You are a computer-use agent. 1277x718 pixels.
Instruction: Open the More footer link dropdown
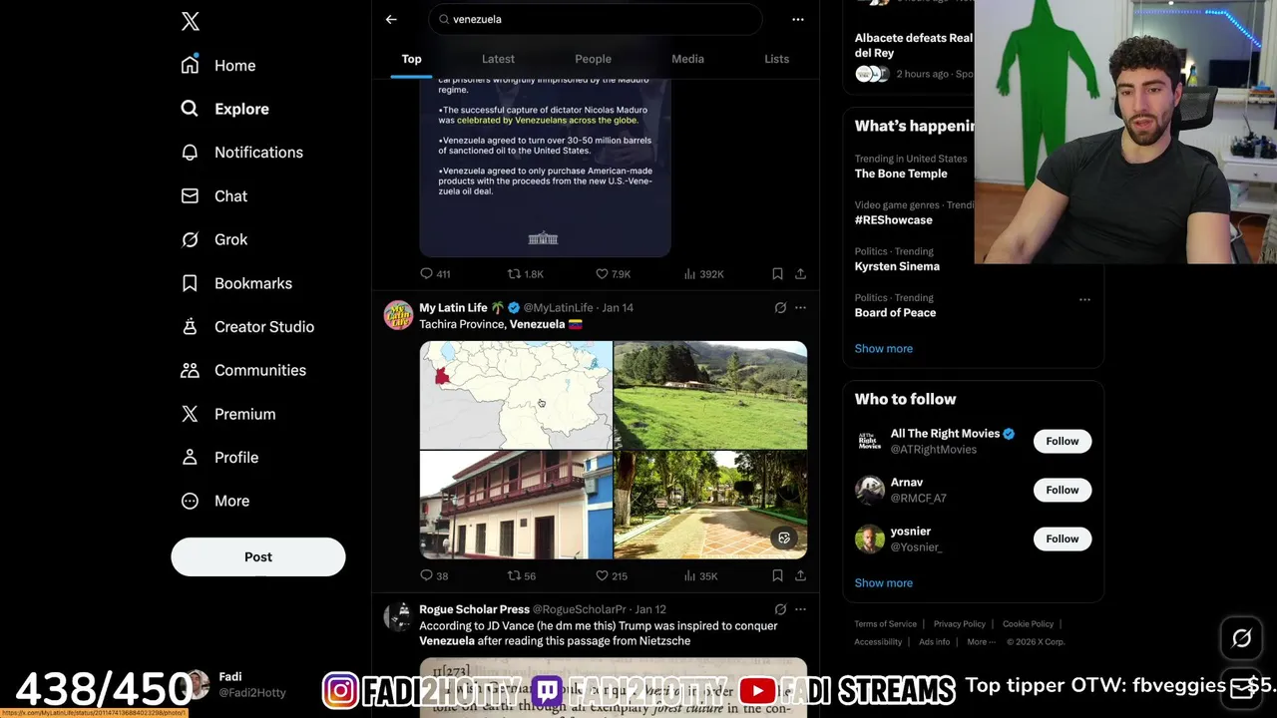pos(980,642)
